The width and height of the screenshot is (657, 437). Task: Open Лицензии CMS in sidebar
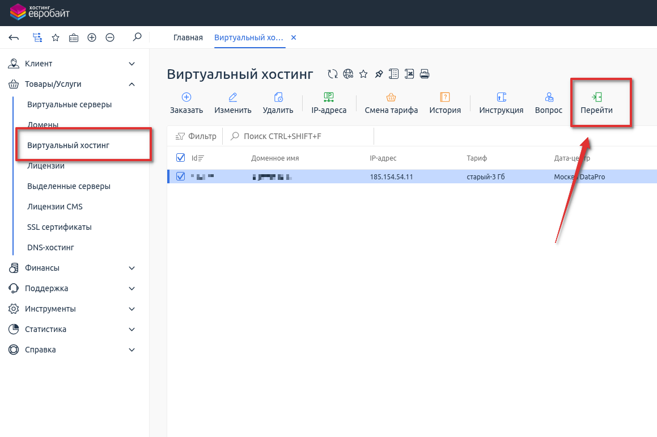[x=55, y=207]
